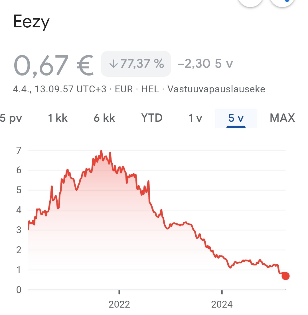This screenshot has height=315, width=308.
Task: Switch chart to the 1 v tab
Action: pyautogui.click(x=195, y=118)
